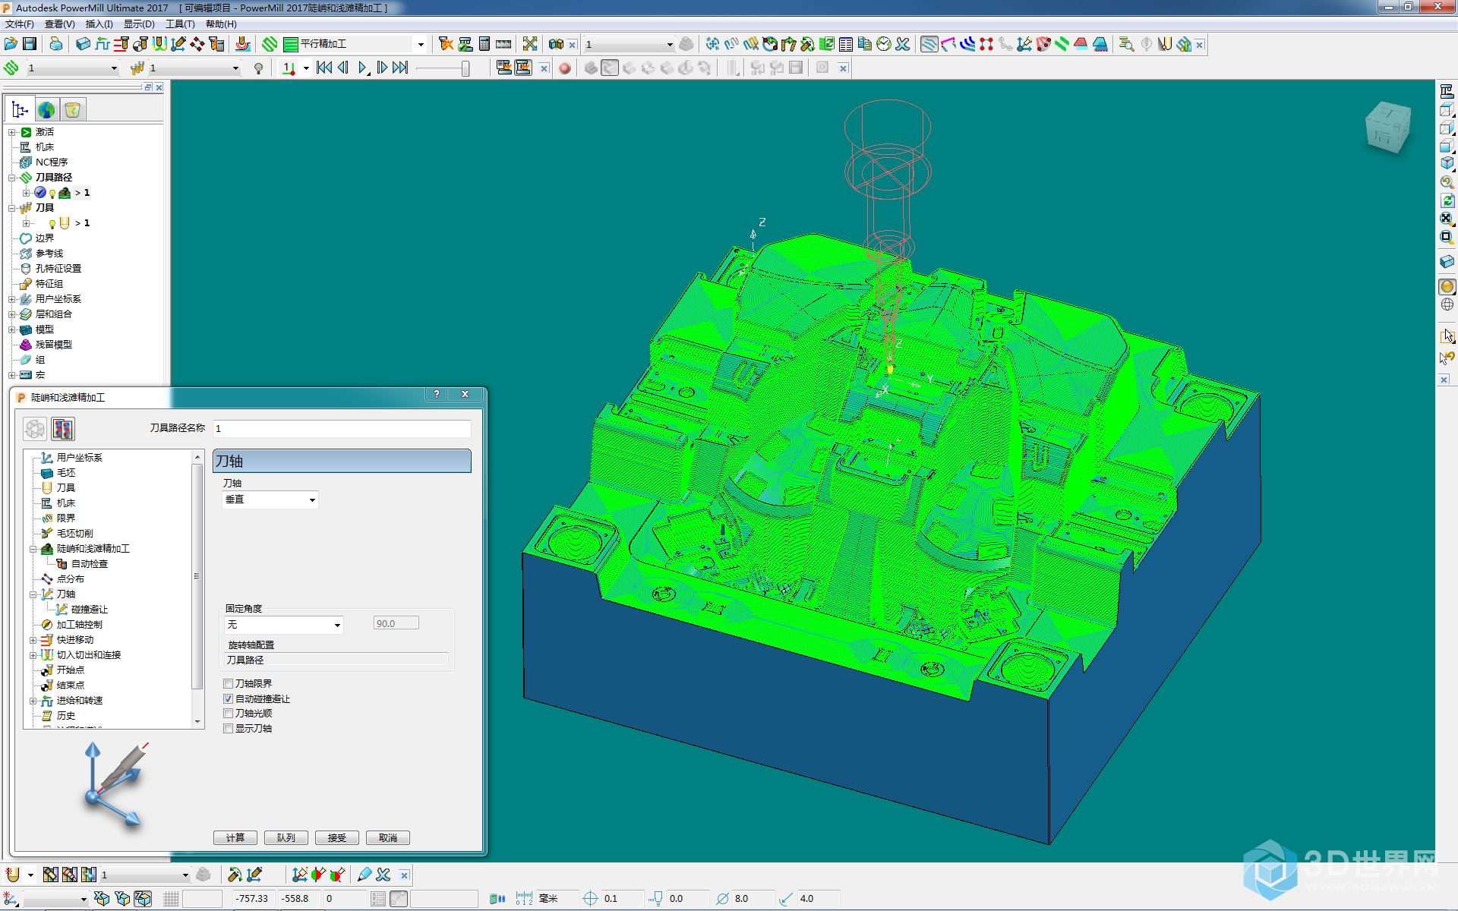Save the project with floppy disk icon
Image resolution: width=1458 pixels, height=911 pixels.
tap(30, 44)
